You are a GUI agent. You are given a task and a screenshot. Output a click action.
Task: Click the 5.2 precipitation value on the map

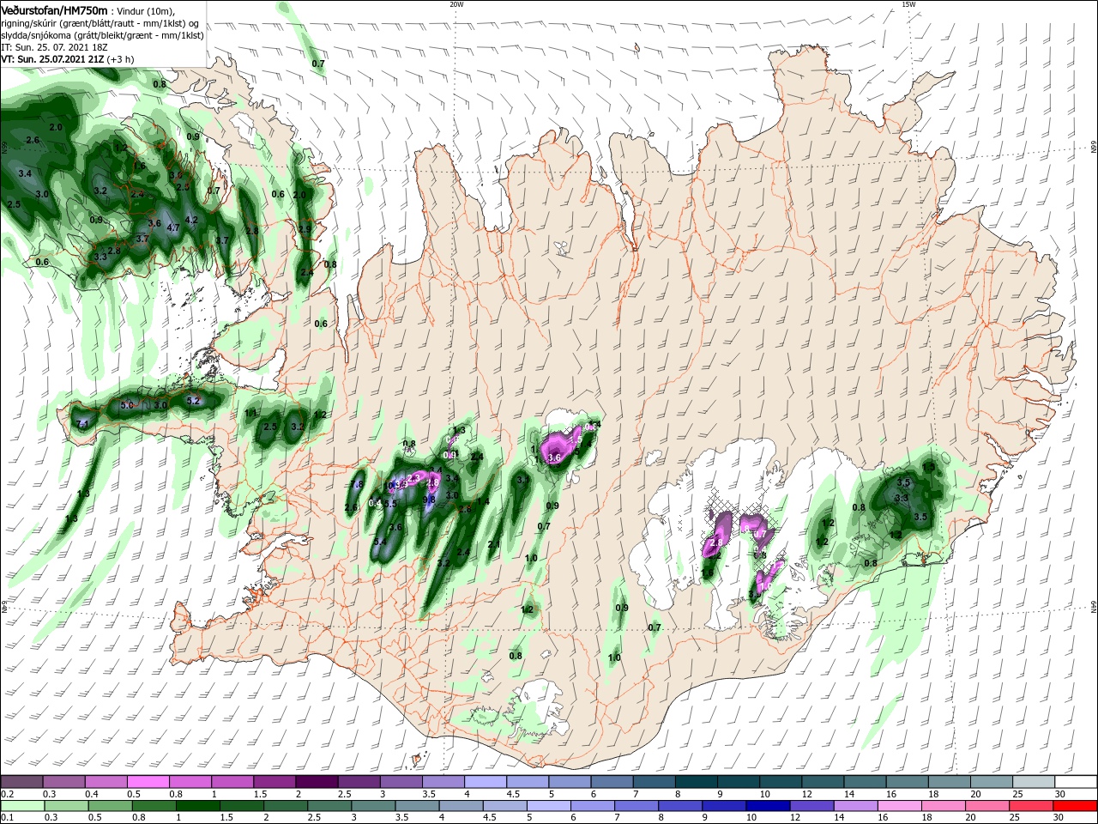[193, 400]
